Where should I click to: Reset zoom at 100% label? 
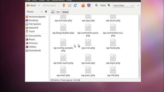(103, 5)
